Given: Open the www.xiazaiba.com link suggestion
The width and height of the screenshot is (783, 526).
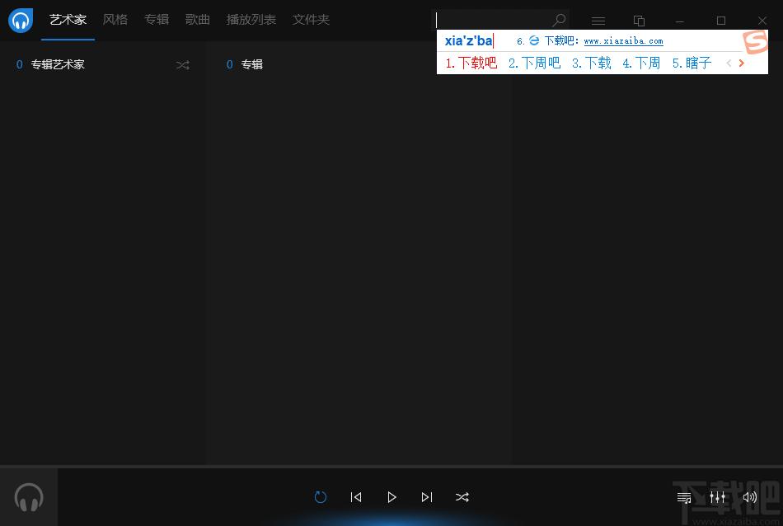Looking at the screenshot, I should (x=623, y=41).
